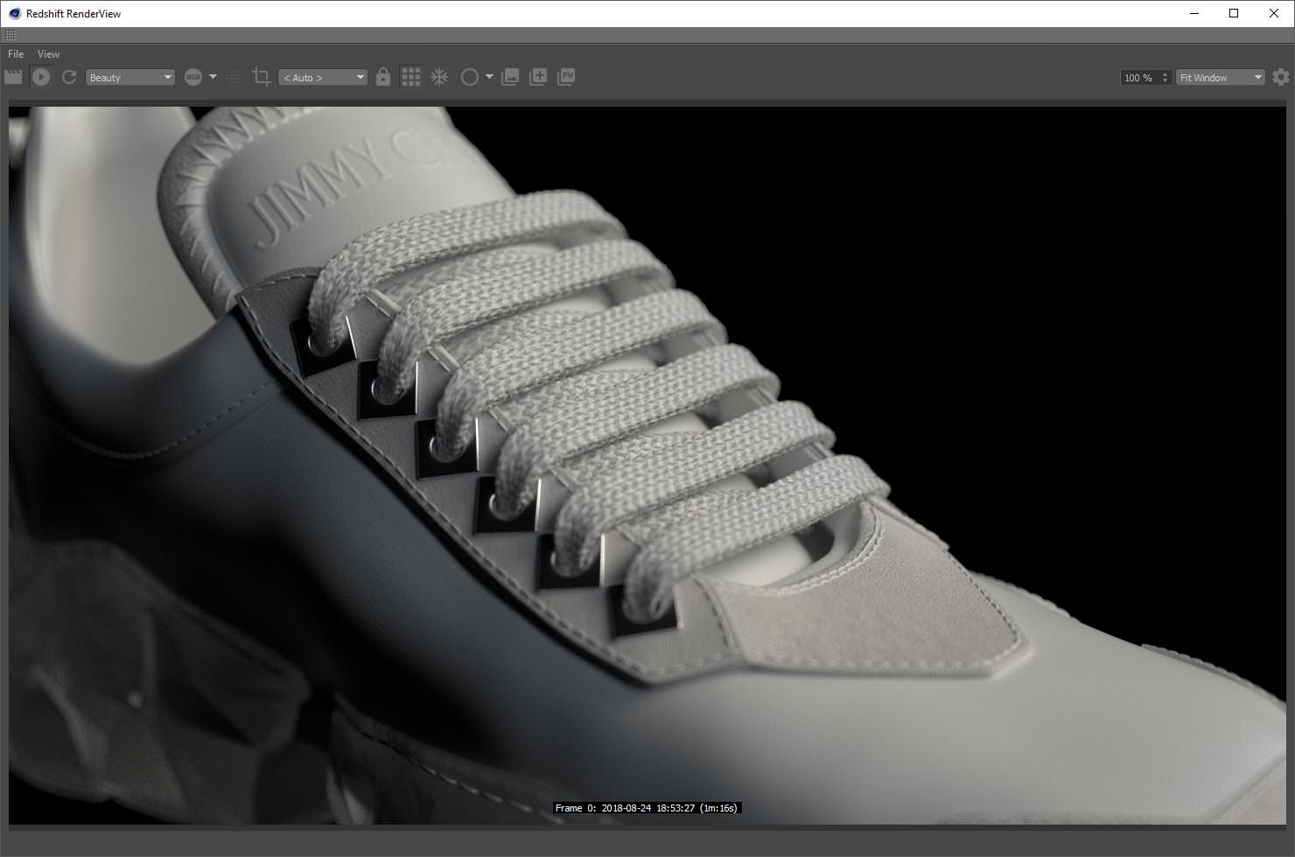Start the IPR play button
This screenshot has height=857, width=1295.
[x=41, y=77]
